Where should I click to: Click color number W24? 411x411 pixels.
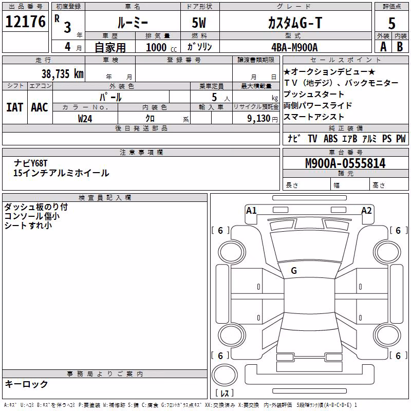(x=85, y=119)
